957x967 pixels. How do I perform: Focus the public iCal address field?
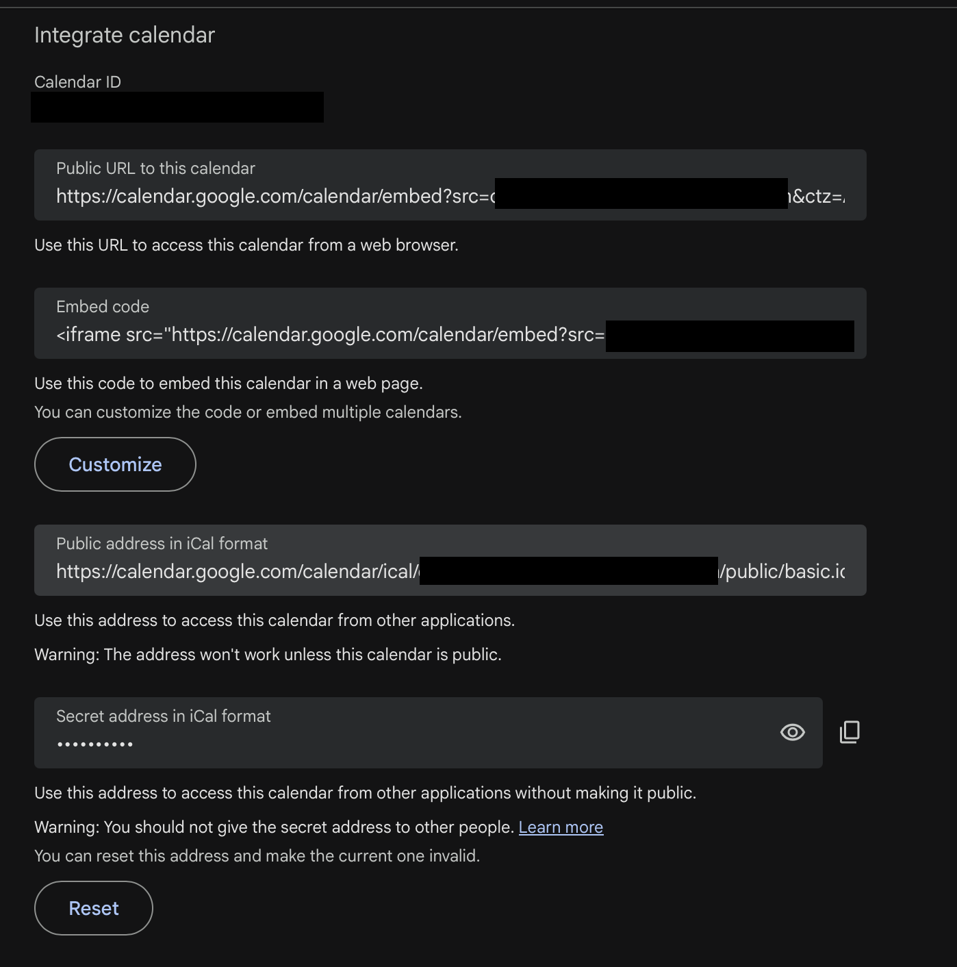pos(274,570)
